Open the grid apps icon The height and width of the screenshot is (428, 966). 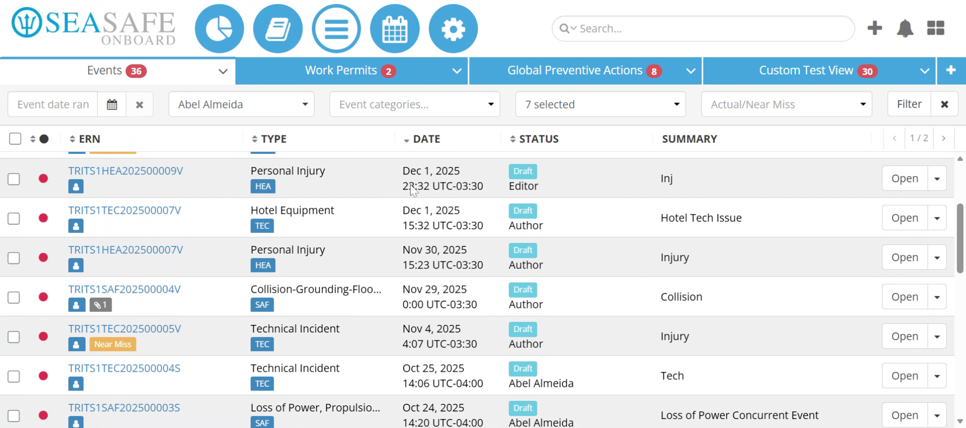(x=935, y=28)
